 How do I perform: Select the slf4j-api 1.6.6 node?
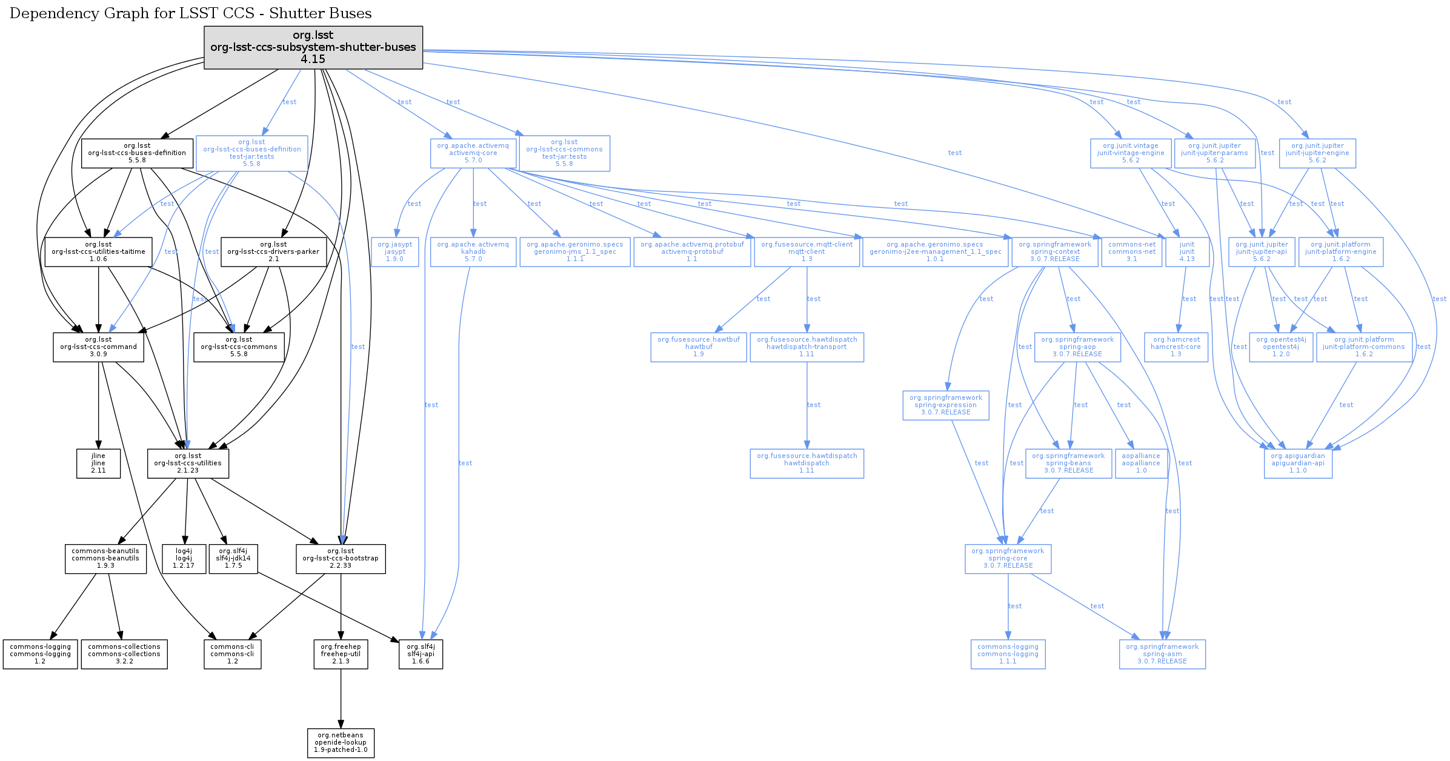[x=421, y=654]
